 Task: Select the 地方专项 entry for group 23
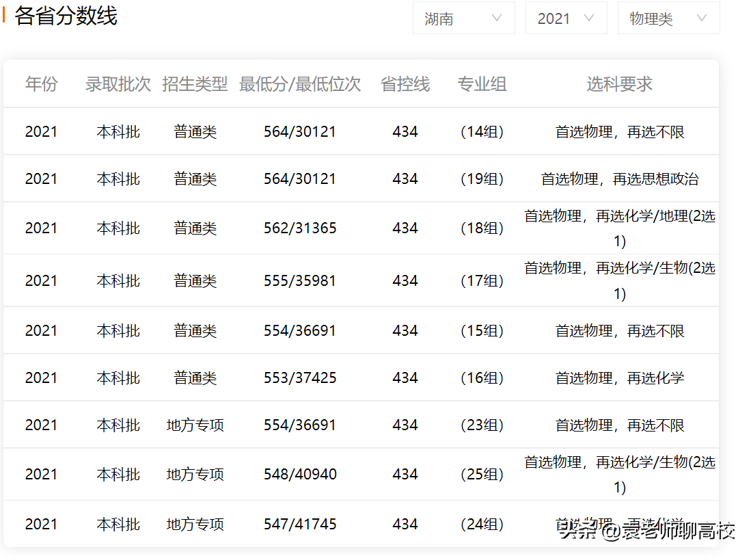tap(195, 424)
